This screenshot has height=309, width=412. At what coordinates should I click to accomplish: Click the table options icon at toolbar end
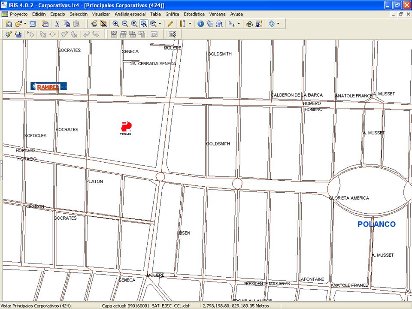click(x=173, y=34)
